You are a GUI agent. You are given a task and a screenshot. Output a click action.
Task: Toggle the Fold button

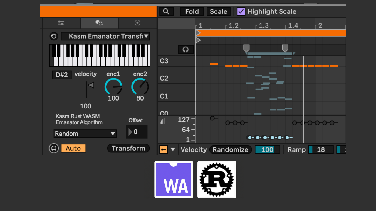click(192, 12)
